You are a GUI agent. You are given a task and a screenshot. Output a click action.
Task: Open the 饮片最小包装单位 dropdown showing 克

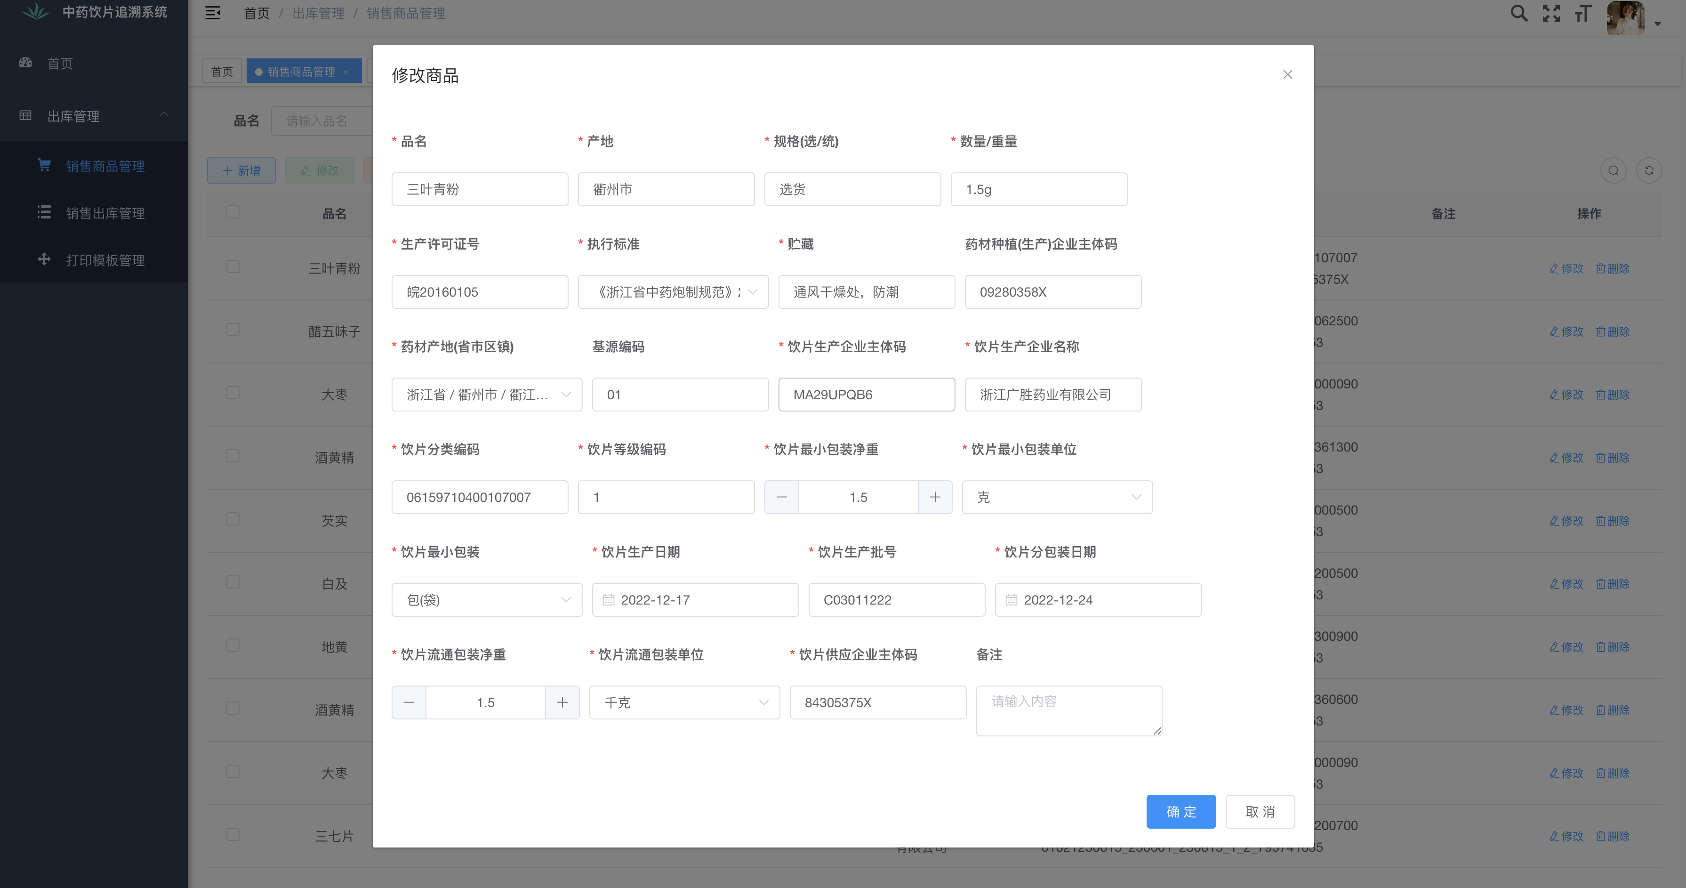coord(1057,497)
